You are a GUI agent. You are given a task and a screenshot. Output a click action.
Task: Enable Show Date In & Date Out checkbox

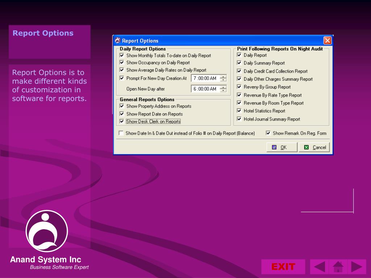point(121,133)
